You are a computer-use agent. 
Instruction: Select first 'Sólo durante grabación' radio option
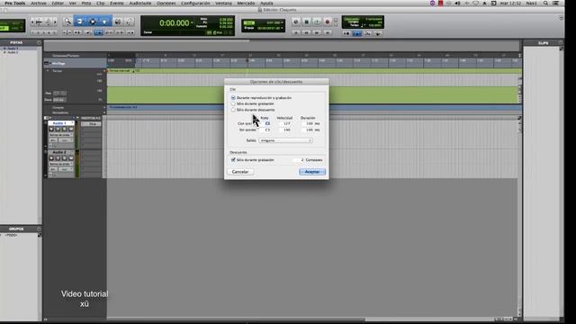[x=233, y=103]
